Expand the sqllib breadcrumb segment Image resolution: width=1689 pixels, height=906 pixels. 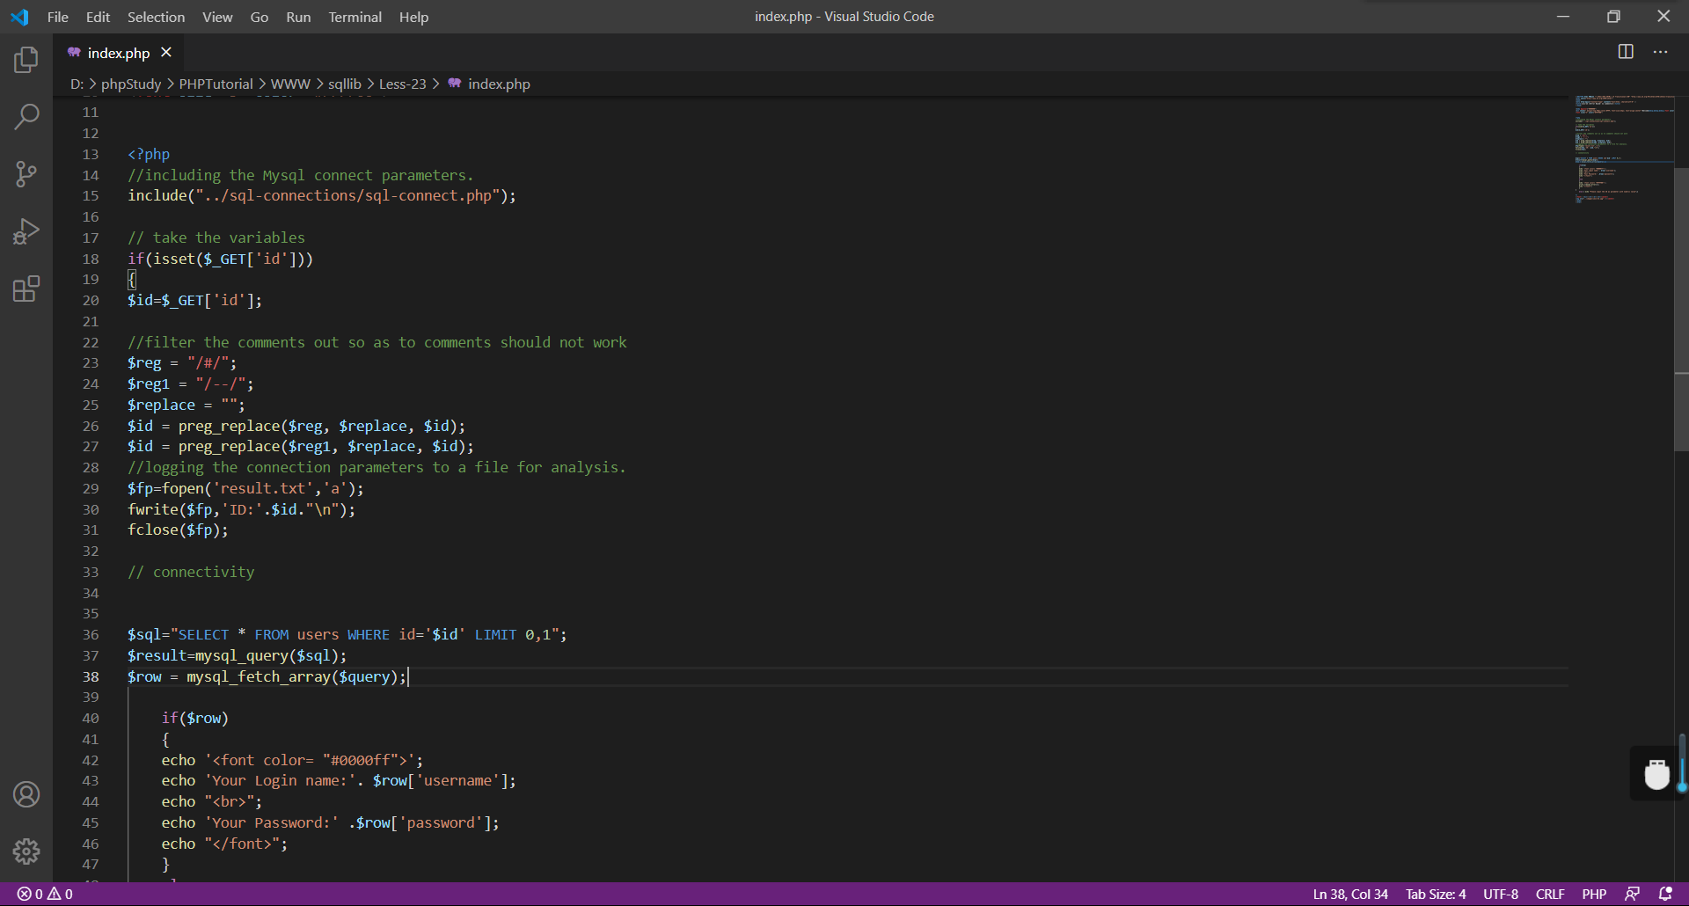point(344,84)
